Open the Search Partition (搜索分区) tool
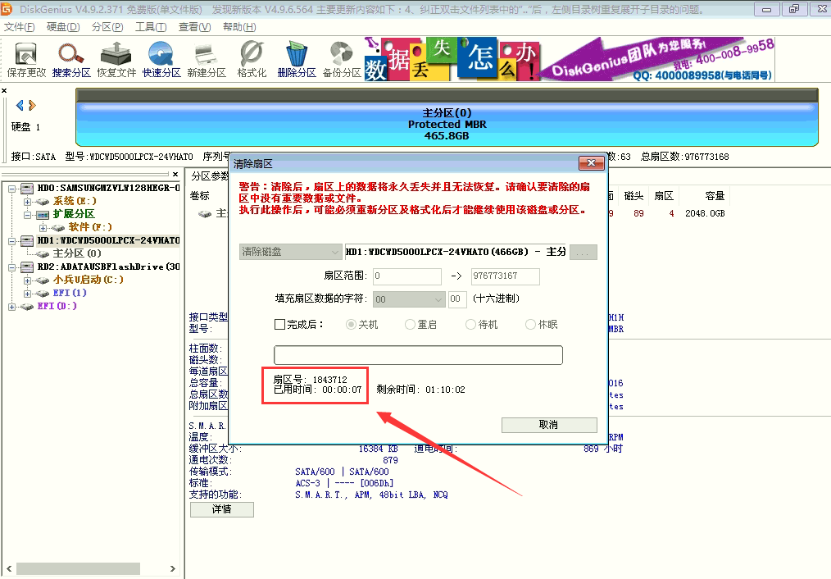Viewport: 831px width, 579px height. click(71, 60)
